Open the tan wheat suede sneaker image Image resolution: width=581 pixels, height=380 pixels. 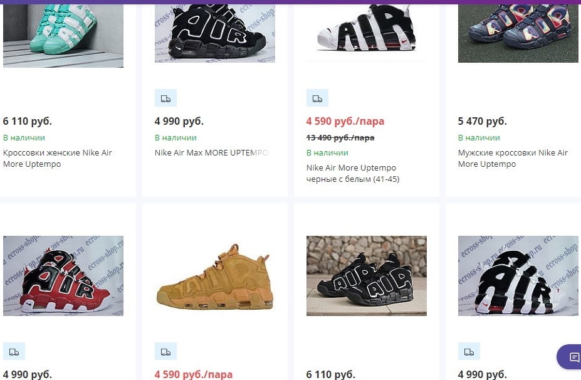(x=215, y=275)
